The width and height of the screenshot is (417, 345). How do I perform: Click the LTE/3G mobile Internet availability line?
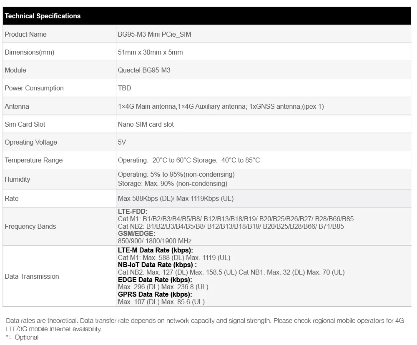tap(54, 329)
